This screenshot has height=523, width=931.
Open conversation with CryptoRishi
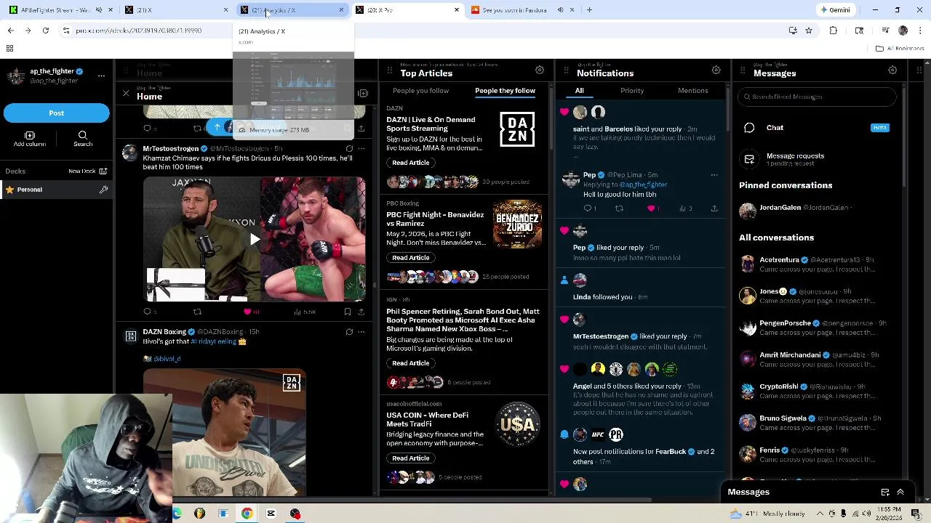click(818, 391)
